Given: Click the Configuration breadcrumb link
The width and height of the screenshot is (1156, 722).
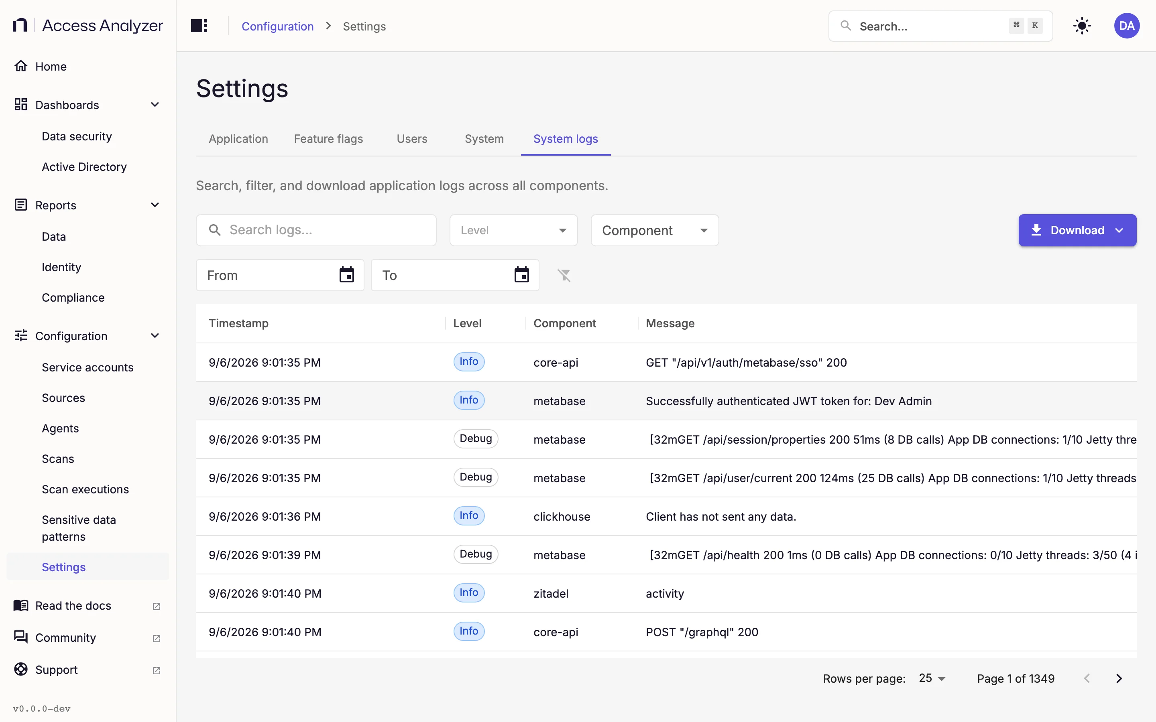Looking at the screenshot, I should pos(277,26).
